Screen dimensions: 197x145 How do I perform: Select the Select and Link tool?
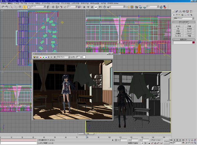(11, 7)
